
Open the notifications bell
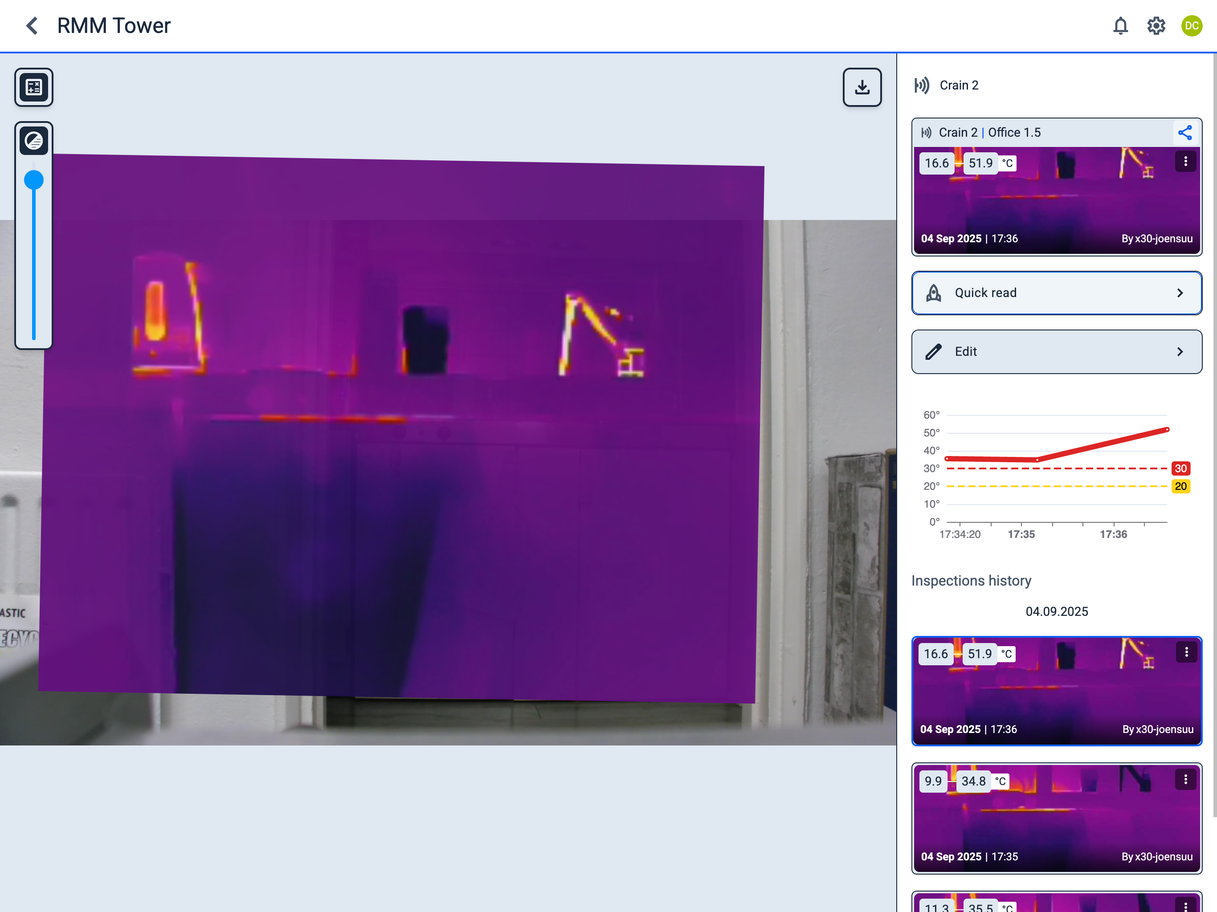click(1120, 25)
